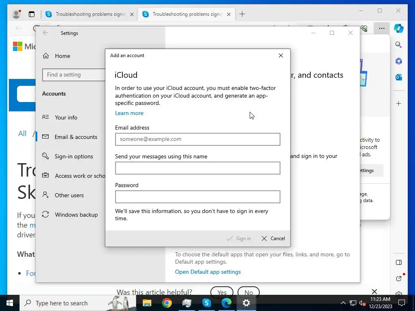Viewport: 415px width, 311px height.
Task: Click the Microsoft logo on webpage
Action: (17, 46)
